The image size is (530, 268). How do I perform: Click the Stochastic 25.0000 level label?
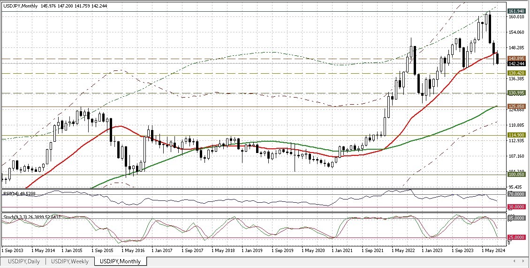517,237
